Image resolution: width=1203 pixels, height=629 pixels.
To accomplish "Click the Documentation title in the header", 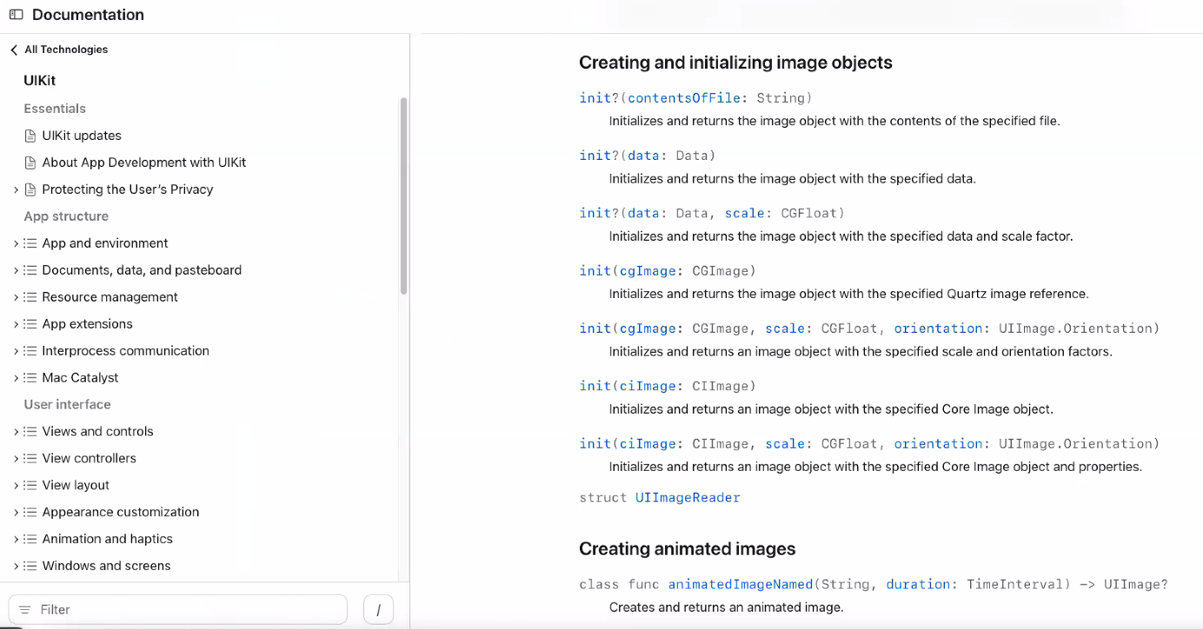I will [x=88, y=15].
